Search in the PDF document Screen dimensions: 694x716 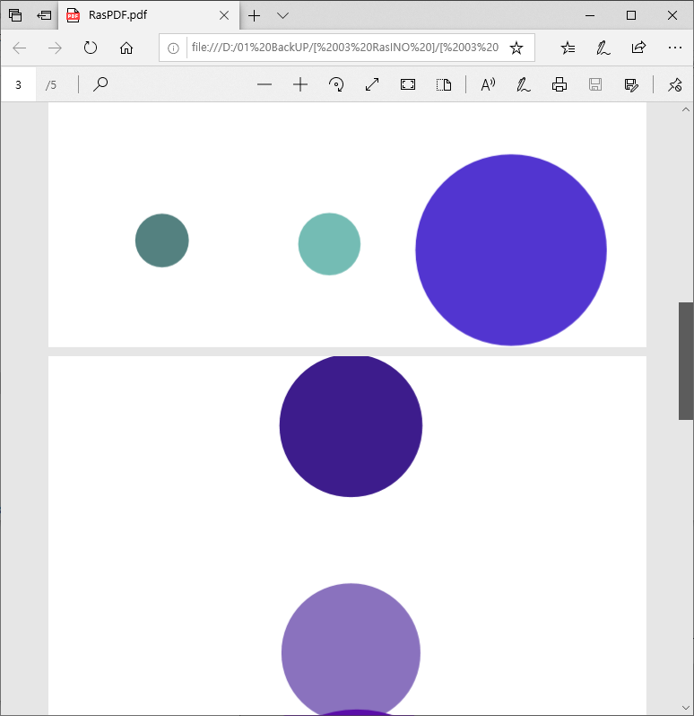100,84
